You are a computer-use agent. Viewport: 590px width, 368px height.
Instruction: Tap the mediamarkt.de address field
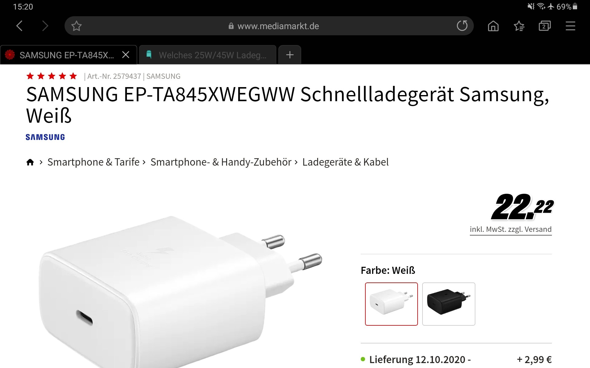pos(269,26)
